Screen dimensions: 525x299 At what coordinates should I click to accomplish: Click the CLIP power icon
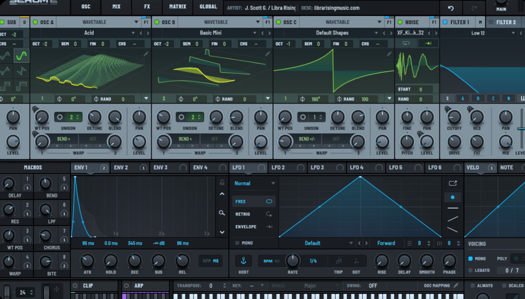pos(75,285)
